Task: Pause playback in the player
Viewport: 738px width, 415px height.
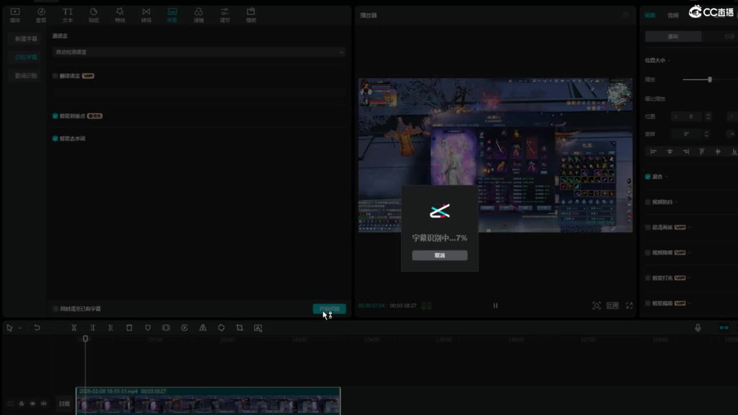Action: coord(495,305)
